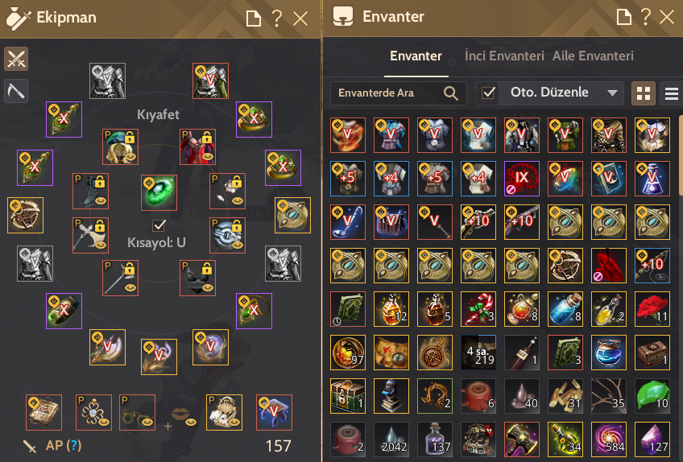
Task: Switch to the life tools sickle icon
Action: tap(16, 91)
